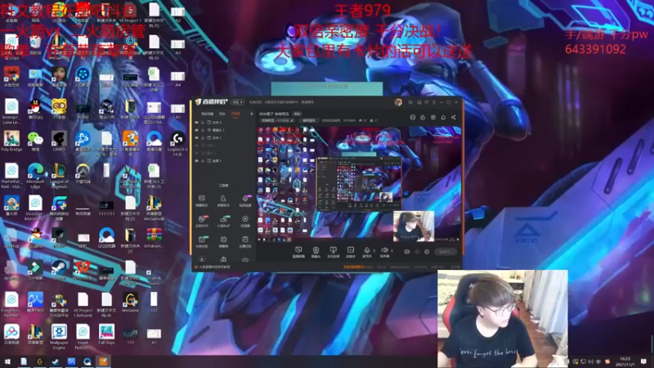This screenshot has width=654, height=368.
Task: Hide the 文本 1 layer via eye icon
Action: click(x=196, y=137)
